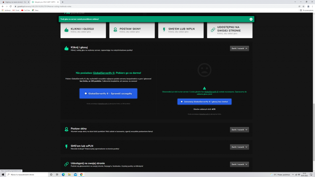
Task: Show hidden system tray icons
Action: coord(293,174)
